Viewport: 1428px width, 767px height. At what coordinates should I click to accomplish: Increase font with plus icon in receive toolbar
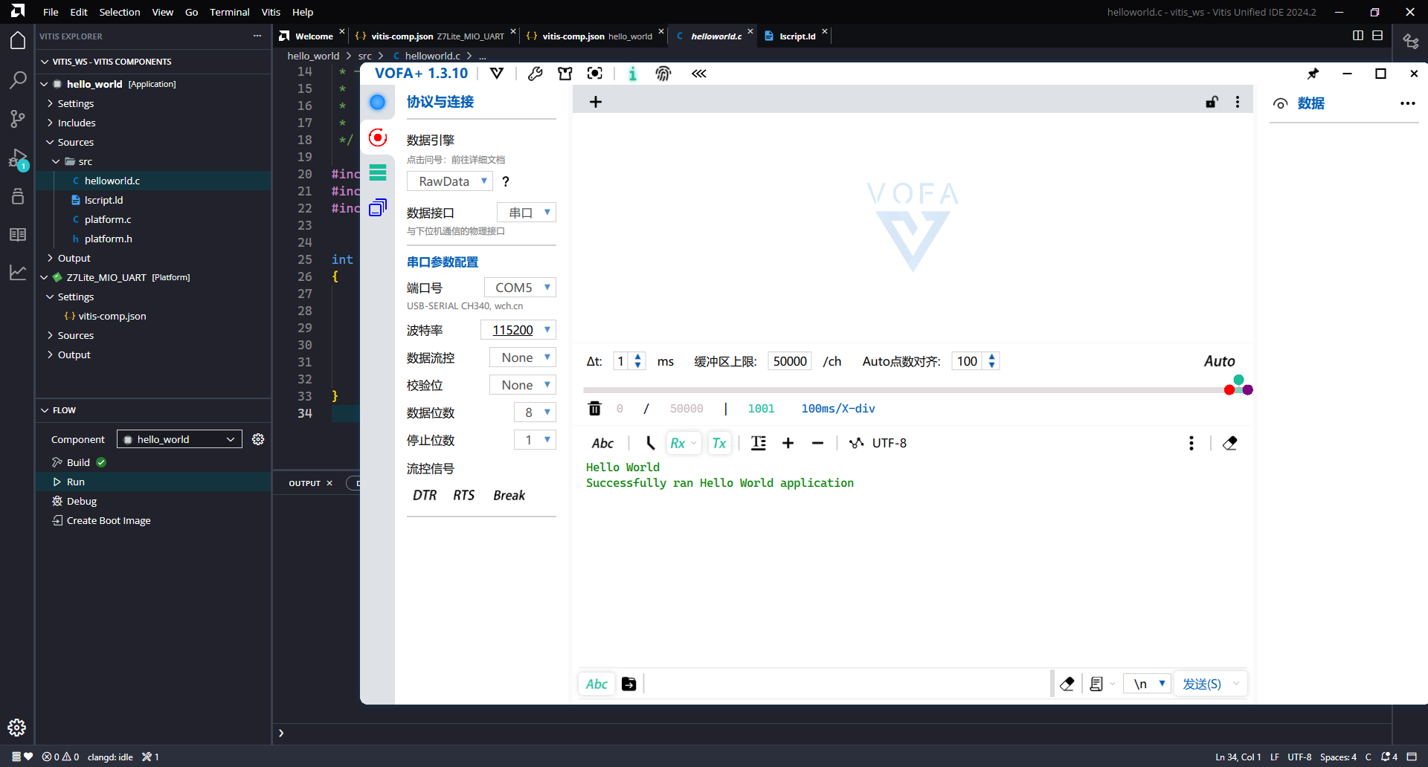pos(788,443)
